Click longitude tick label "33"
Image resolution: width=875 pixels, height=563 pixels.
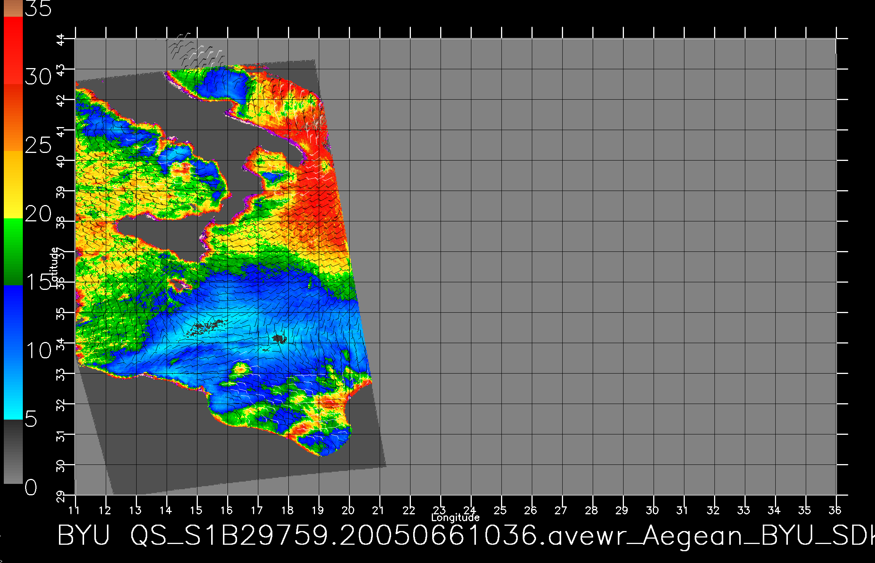coord(743,510)
